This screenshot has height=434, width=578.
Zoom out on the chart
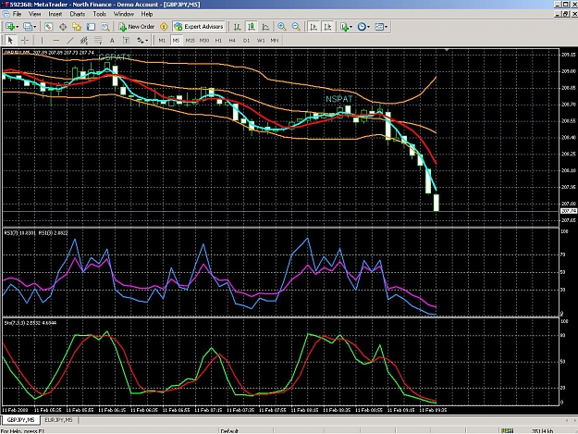296,27
